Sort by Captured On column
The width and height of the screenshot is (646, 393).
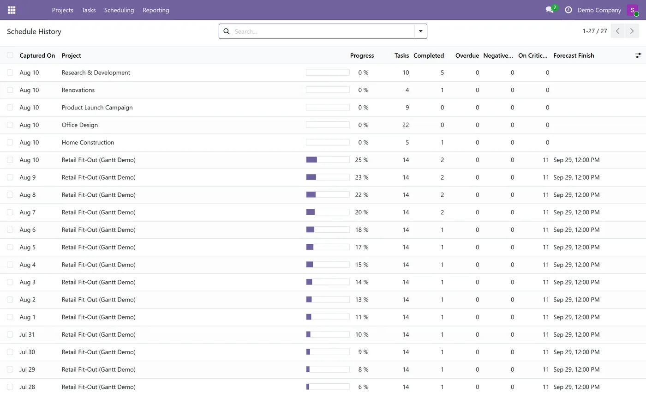pos(37,55)
